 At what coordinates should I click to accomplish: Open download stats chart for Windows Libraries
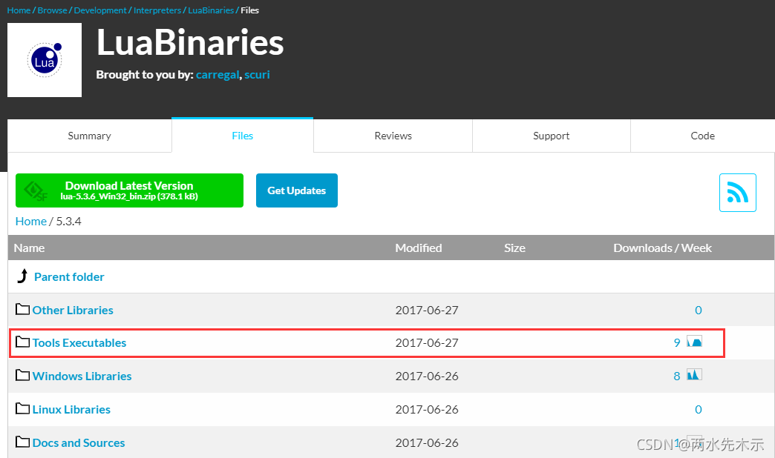[694, 374]
